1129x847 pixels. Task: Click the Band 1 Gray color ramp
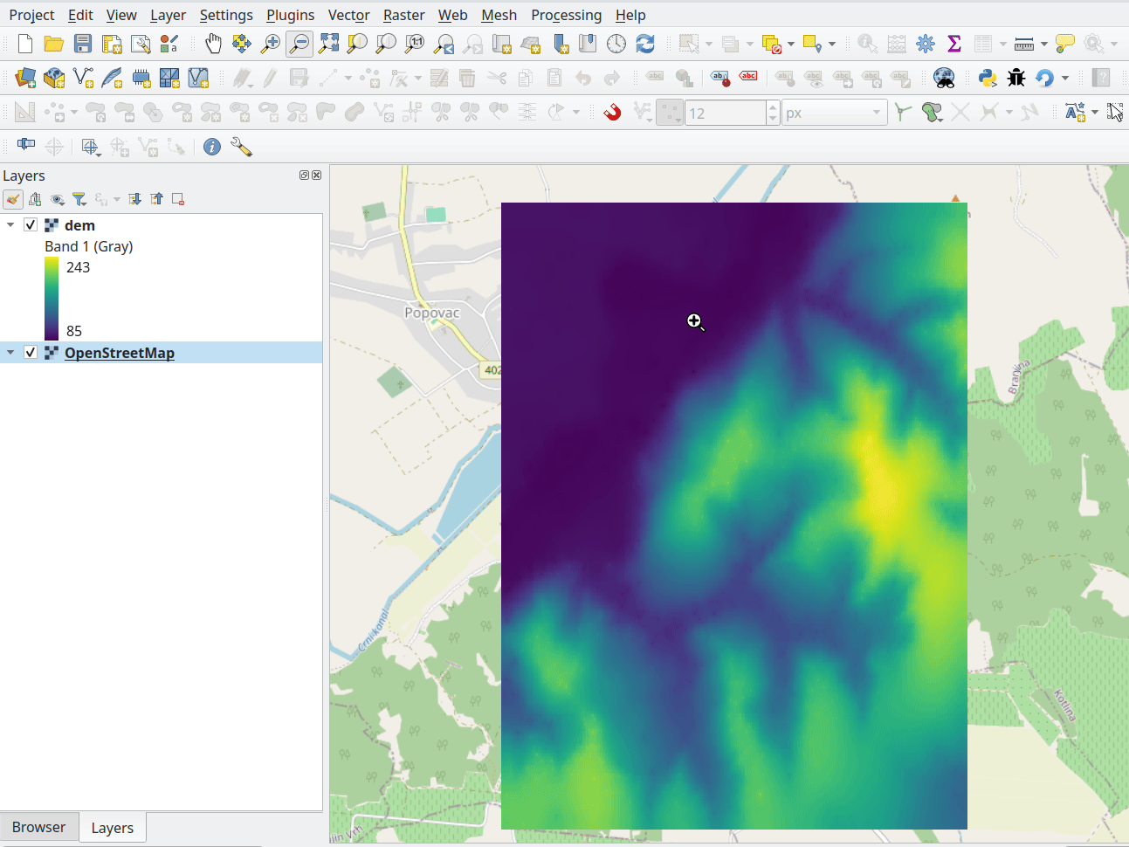tap(52, 299)
